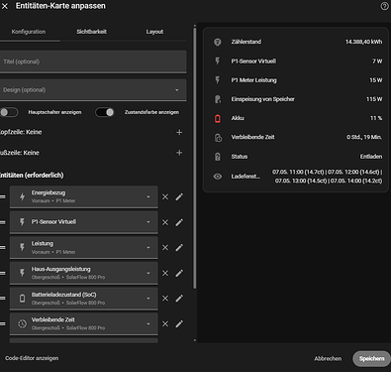Open the Design (optional) dropdown
Screen dimensions: 391x372
[x=93, y=90]
